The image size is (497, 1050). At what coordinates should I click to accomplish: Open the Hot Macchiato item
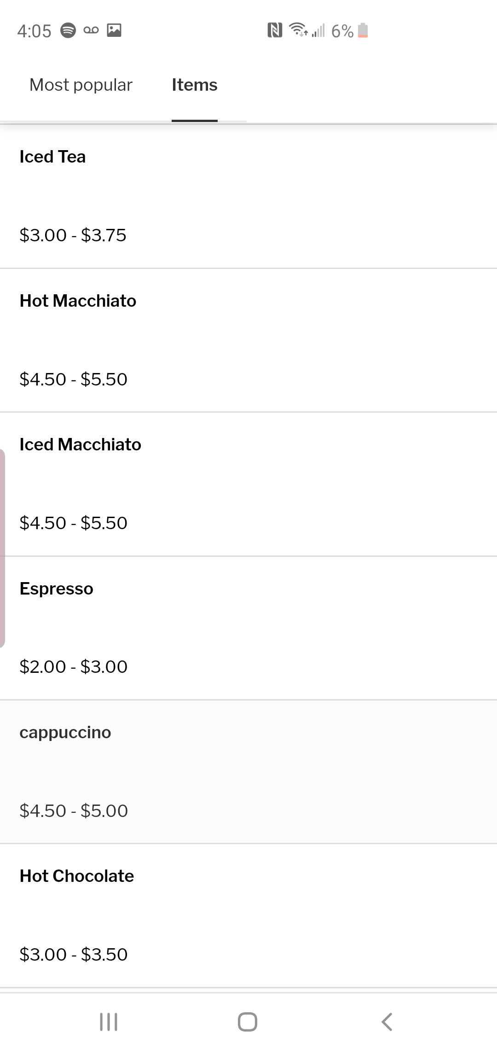pos(248,340)
